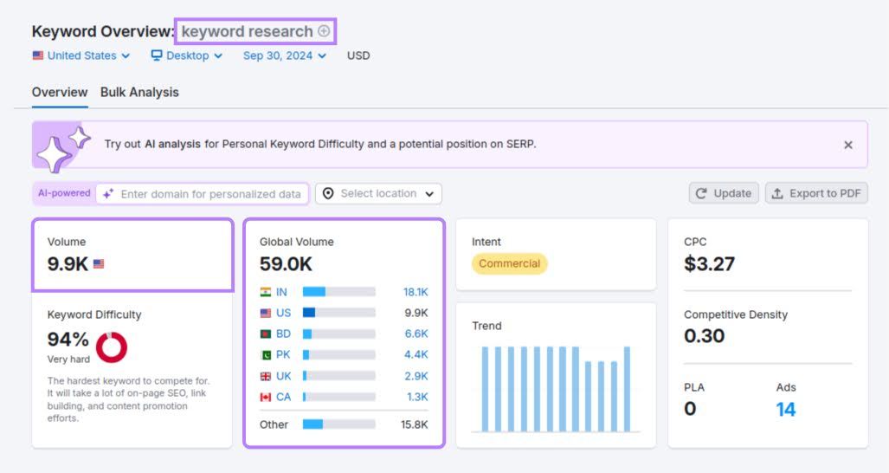Viewport: 889px width, 473px height.
Task: Click the UK flag icon in Global Volume
Action: 266,376
